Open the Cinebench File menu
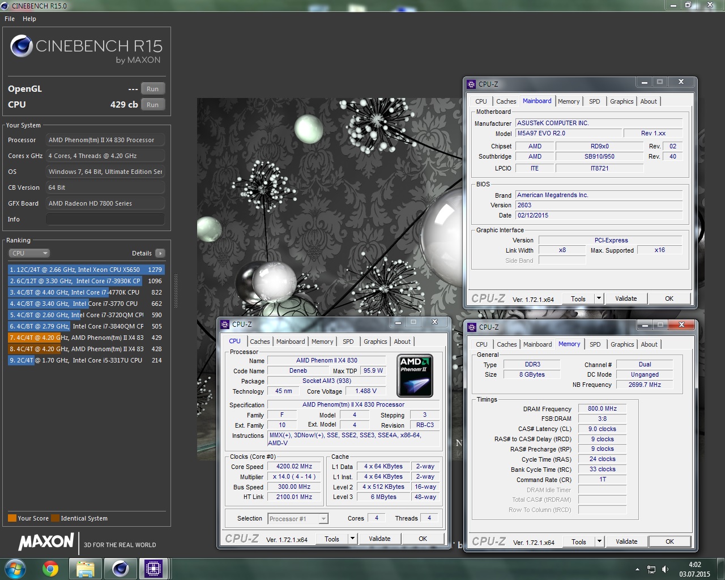Image resolution: width=725 pixels, height=580 pixels. [10, 19]
